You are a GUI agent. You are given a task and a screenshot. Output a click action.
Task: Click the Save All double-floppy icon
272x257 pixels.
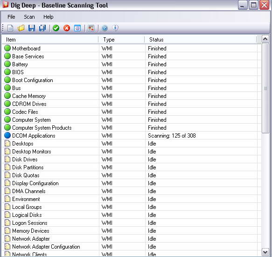tap(42, 28)
